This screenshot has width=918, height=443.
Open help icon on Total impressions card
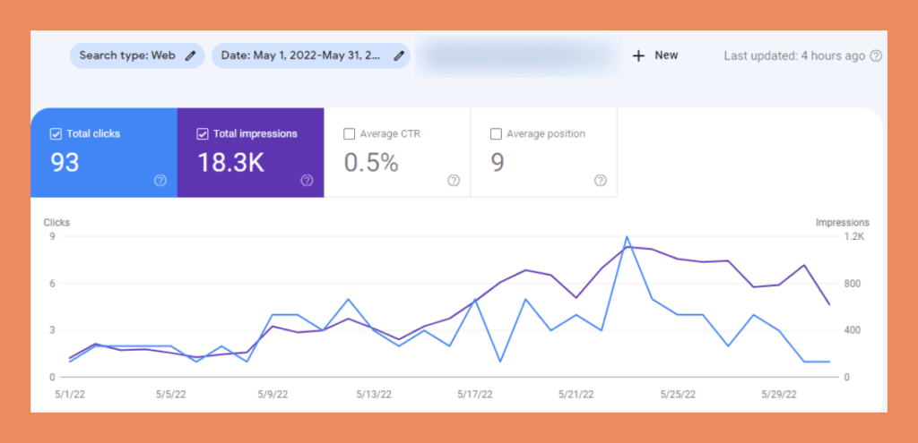click(x=307, y=181)
